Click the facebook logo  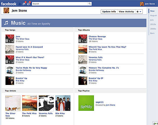point(9,4)
